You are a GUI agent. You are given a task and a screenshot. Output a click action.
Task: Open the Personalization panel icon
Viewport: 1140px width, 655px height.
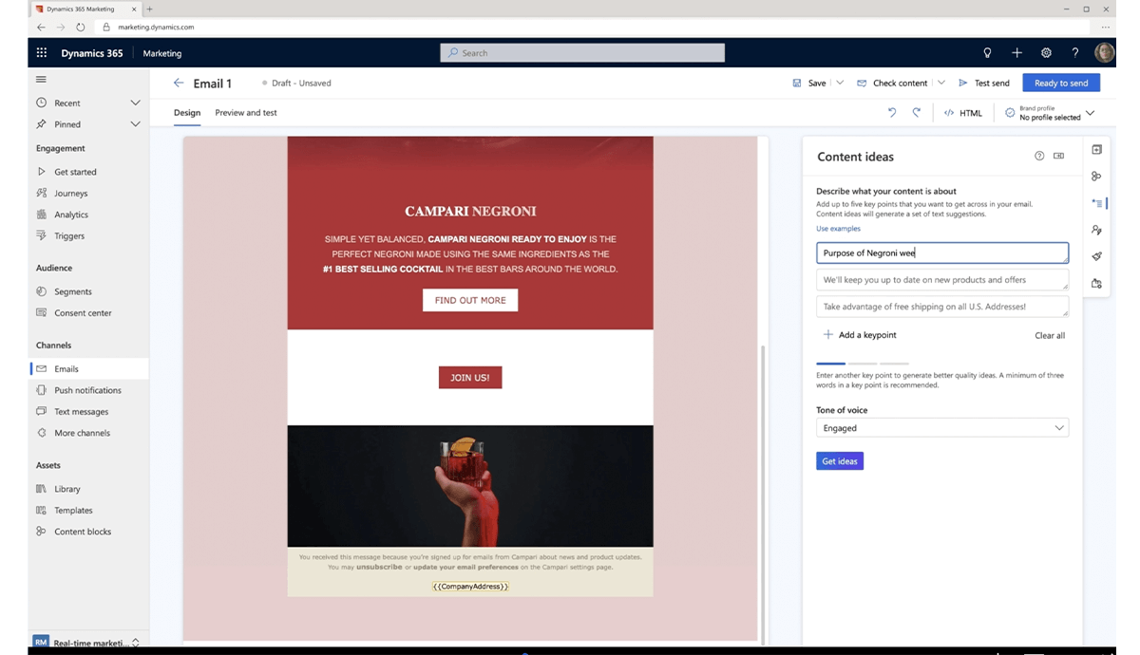point(1096,229)
